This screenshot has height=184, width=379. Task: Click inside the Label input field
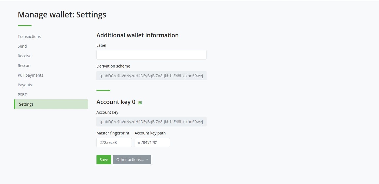coord(151,55)
